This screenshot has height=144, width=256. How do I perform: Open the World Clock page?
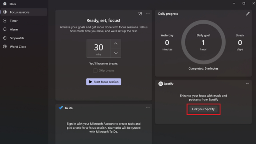(x=24, y=47)
